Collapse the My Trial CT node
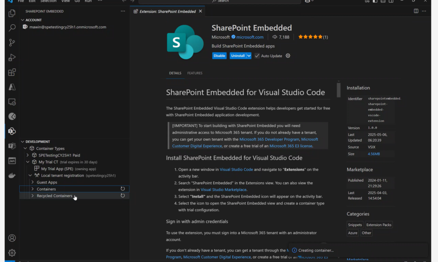 coord(28,162)
